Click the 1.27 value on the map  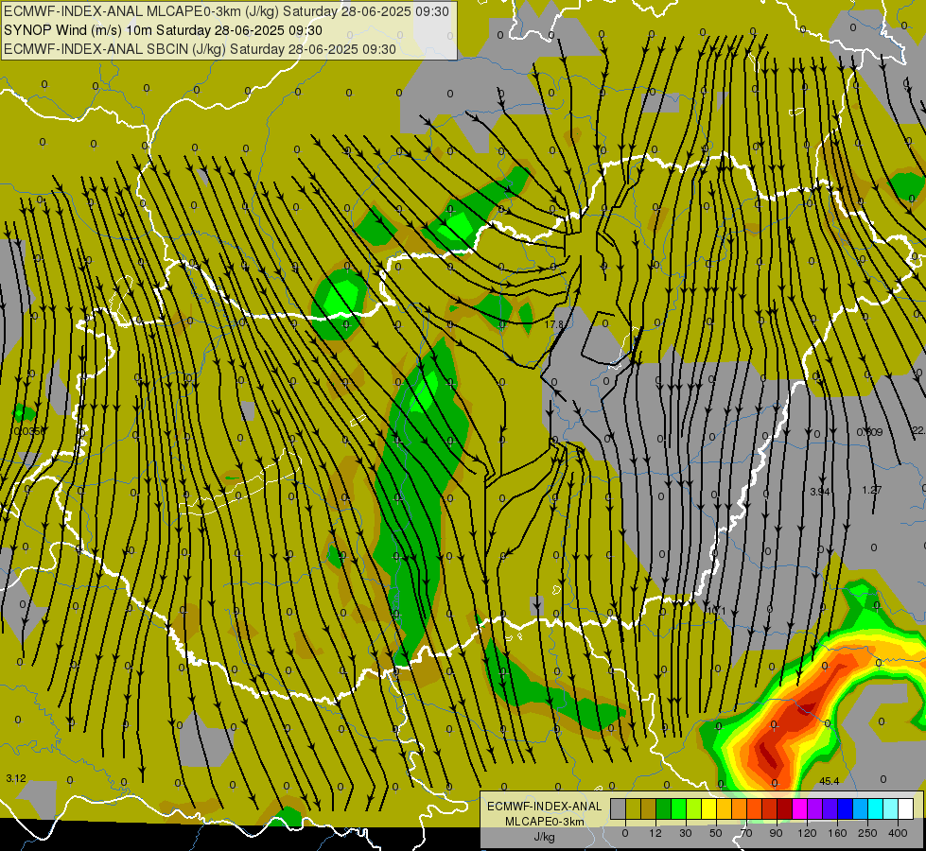[x=872, y=490]
